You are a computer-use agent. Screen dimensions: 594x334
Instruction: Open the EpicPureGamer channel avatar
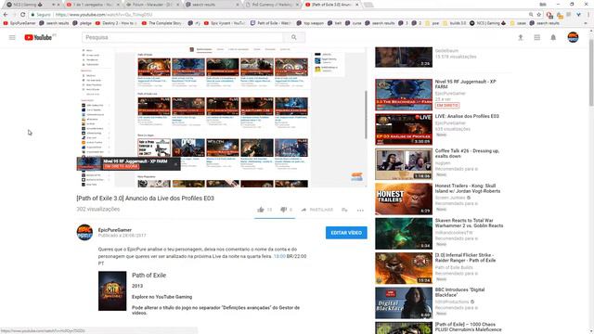84,233
